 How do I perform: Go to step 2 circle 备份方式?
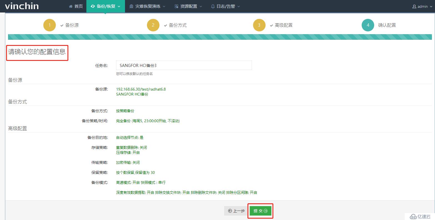click(153, 25)
